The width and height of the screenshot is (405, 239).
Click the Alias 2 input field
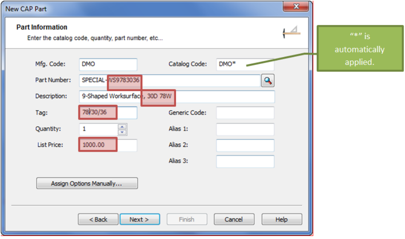click(245, 145)
